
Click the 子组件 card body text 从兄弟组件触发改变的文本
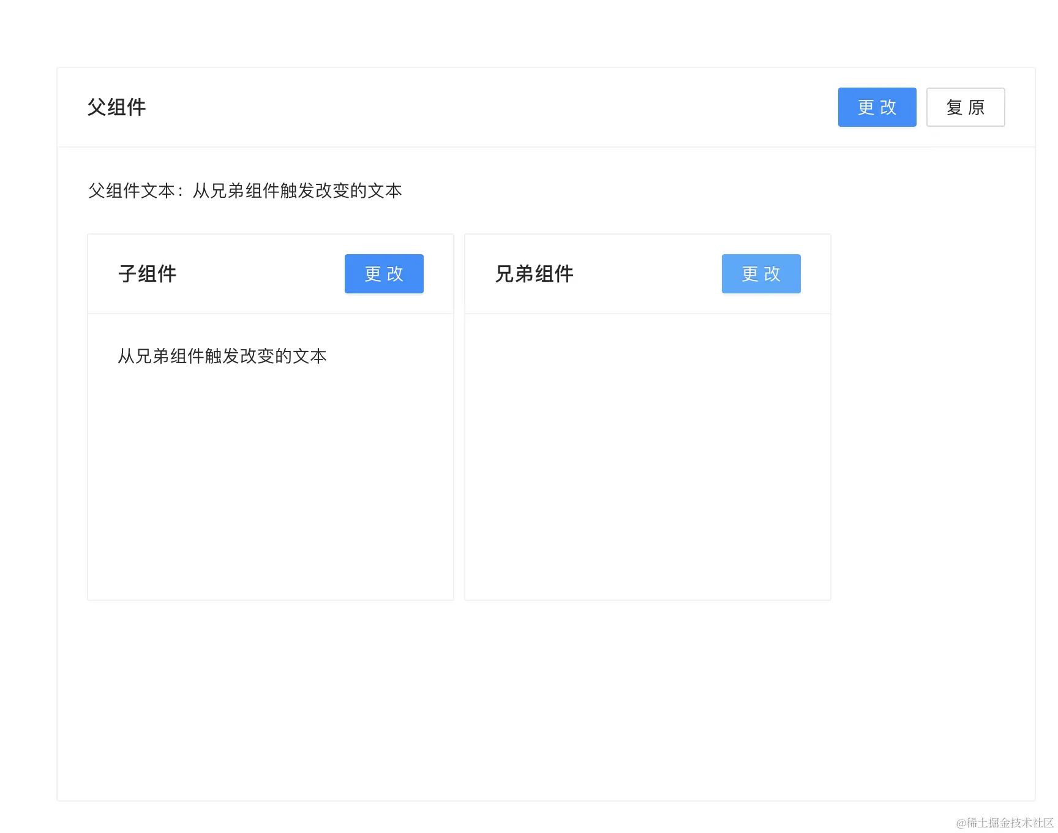point(222,356)
